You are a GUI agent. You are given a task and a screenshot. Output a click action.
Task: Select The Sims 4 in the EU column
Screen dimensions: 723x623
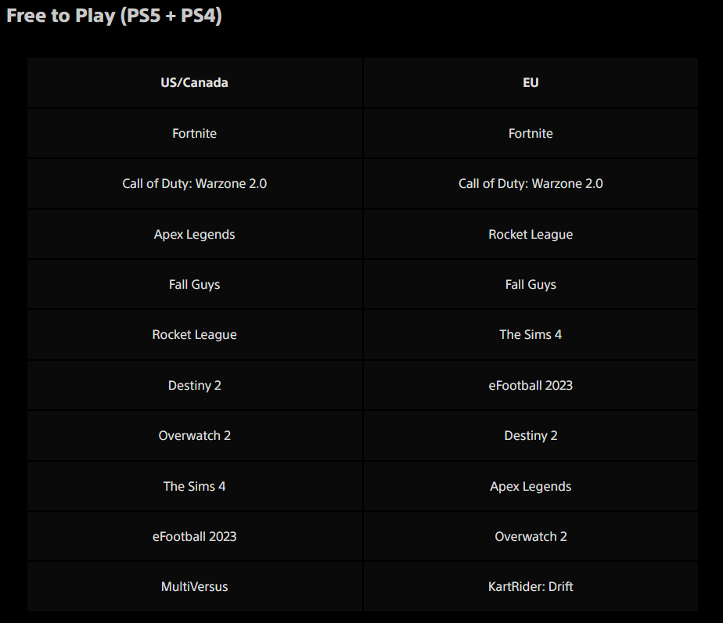(531, 334)
